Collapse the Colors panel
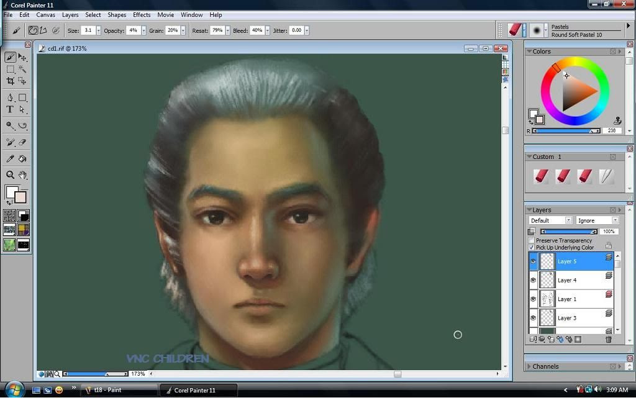The height and width of the screenshot is (398, 636). (529, 52)
